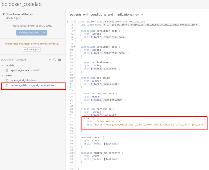Click the add file plus icon
Screen dimensions: 209x170
tap(50, 59)
